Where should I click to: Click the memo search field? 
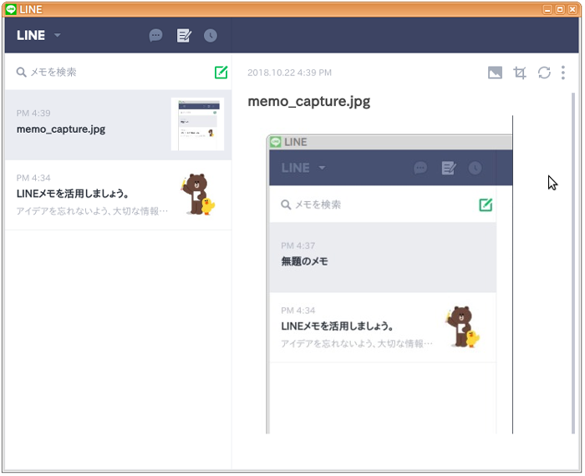coord(112,72)
